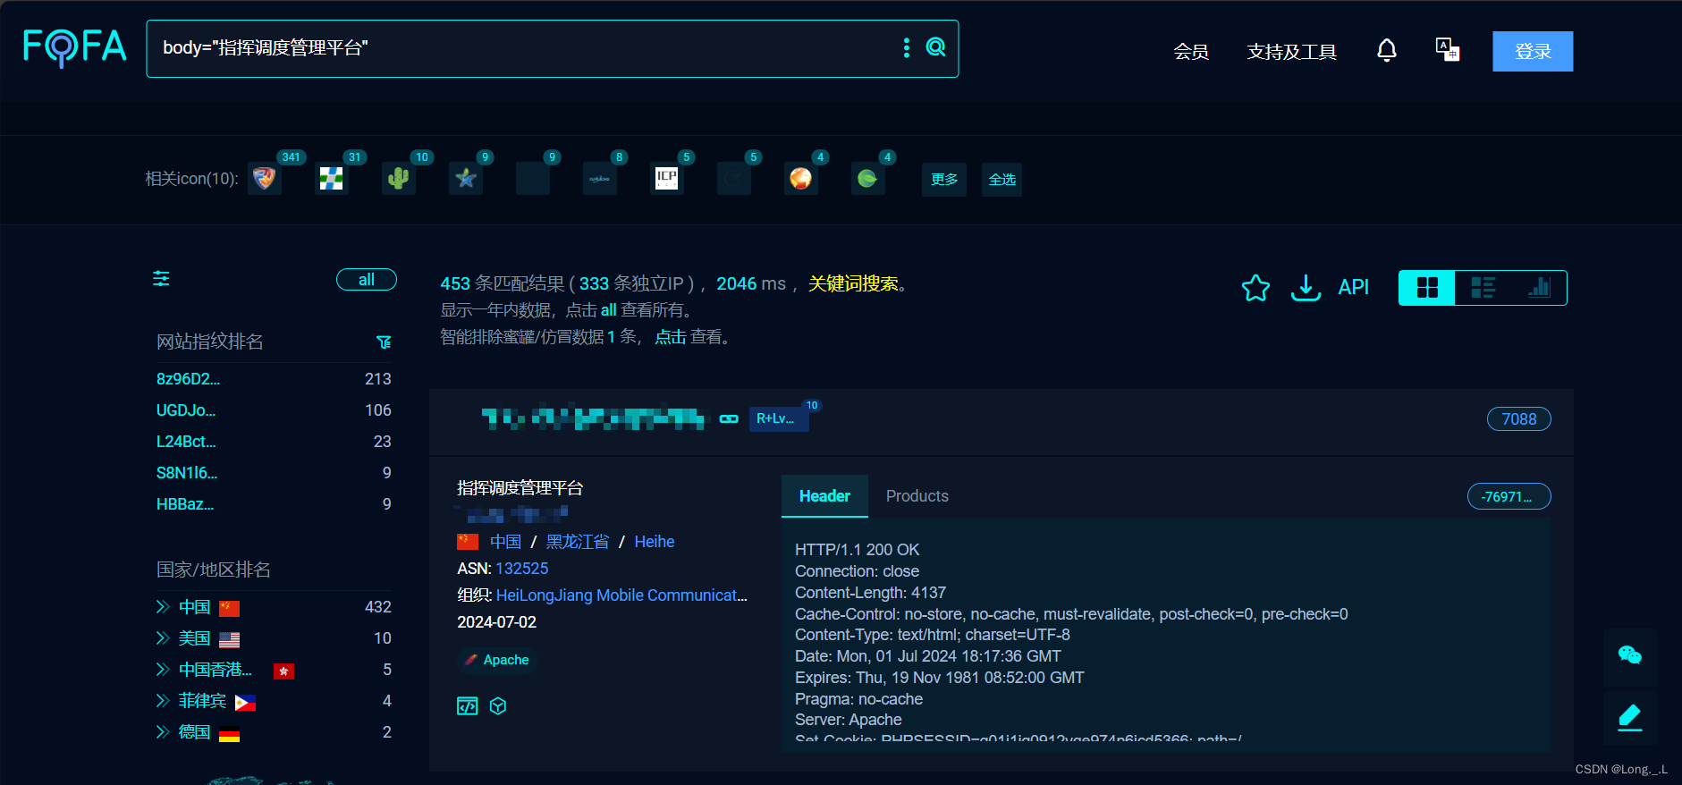View website source code icon

pyautogui.click(x=468, y=706)
